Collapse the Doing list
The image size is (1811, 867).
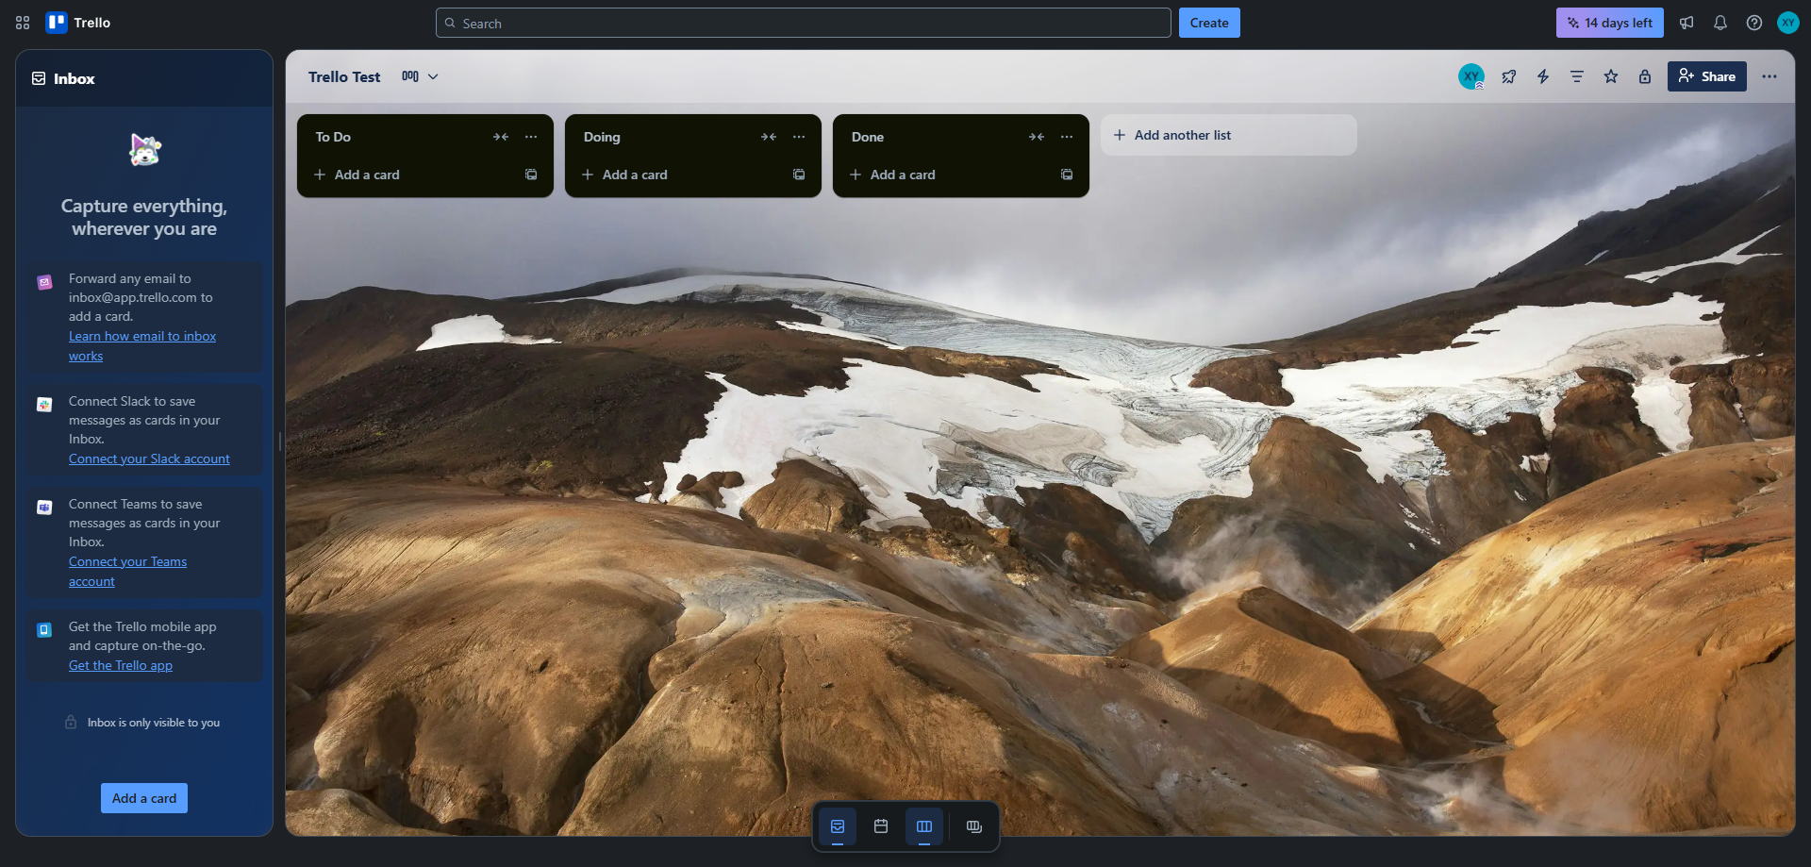(x=769, y=137)
